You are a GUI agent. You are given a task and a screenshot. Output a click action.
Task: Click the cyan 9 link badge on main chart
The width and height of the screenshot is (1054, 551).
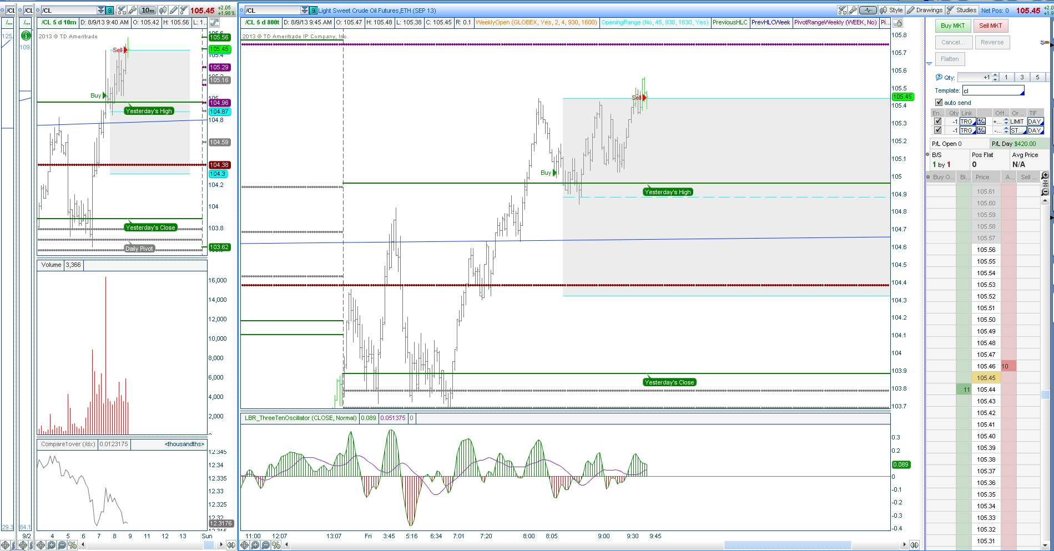314,11
